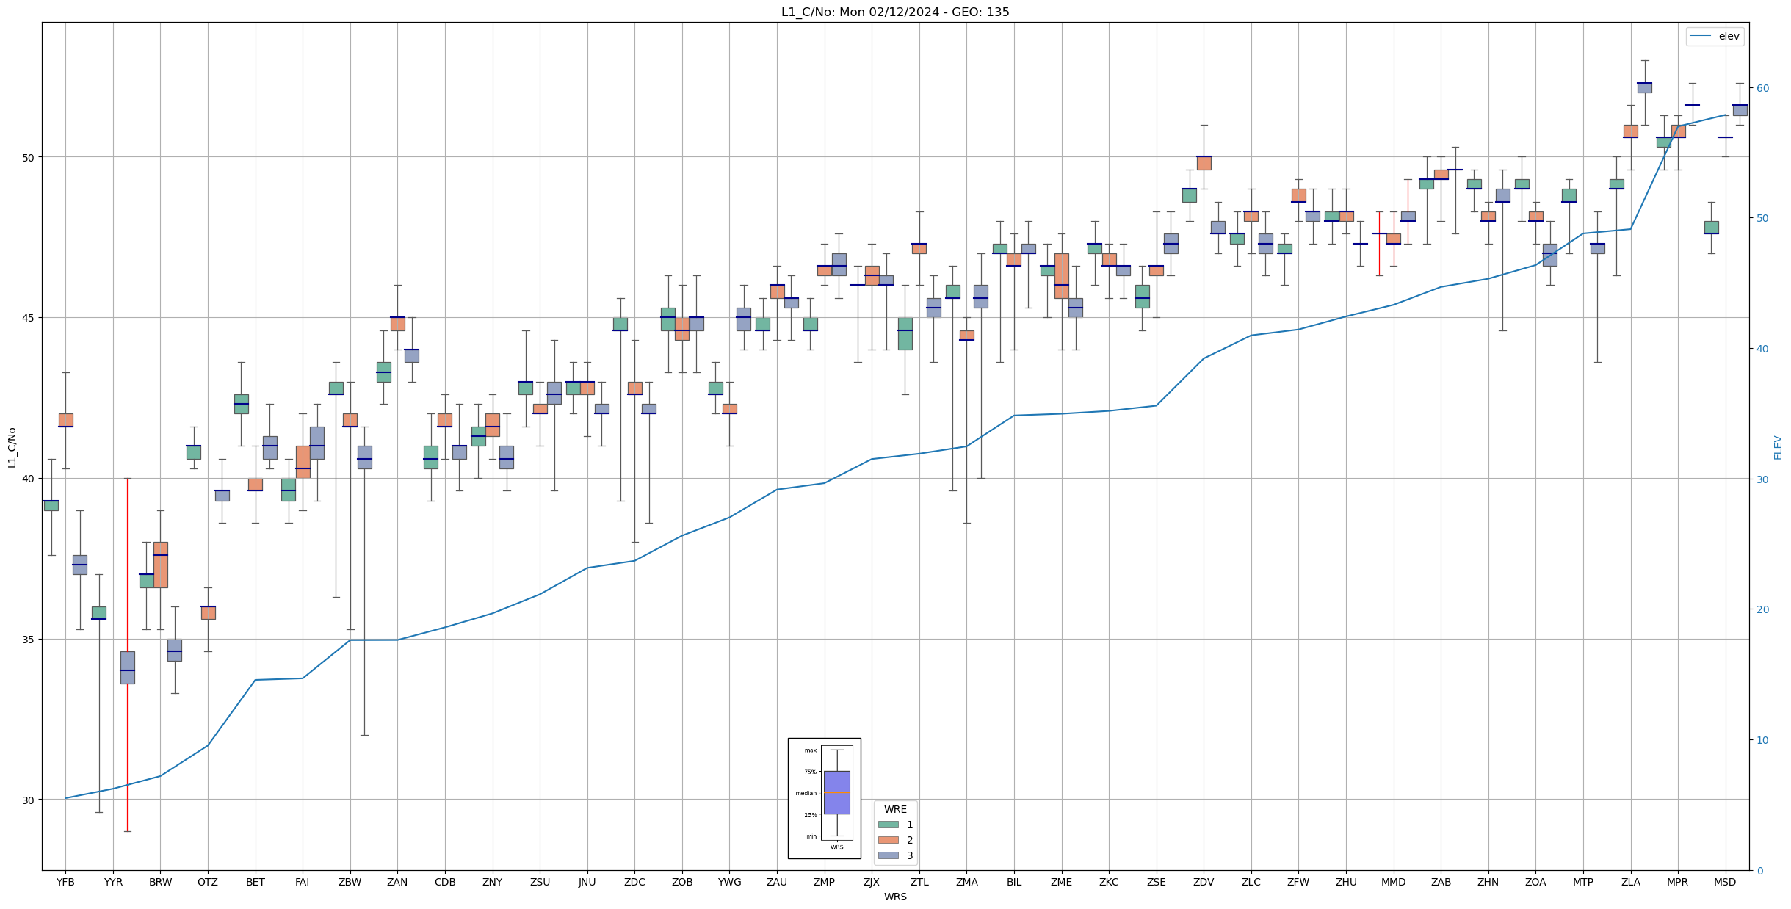Click the 30 tick on left axis
Image resolution: width=1791 pixels, height=909 pixels.
point(29,800)
